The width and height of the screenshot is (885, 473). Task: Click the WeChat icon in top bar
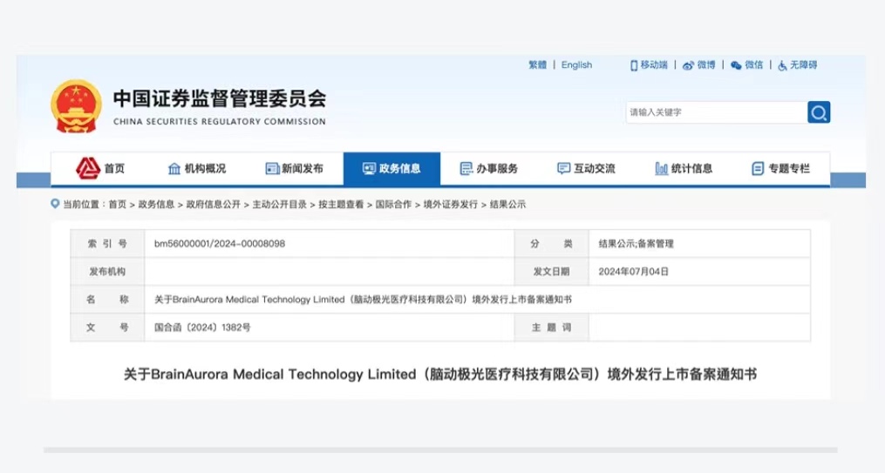pos(736,65)
